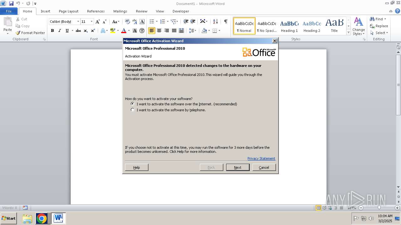
Task: Click the Clear Formatting icon
Action: tap(128, 22)
